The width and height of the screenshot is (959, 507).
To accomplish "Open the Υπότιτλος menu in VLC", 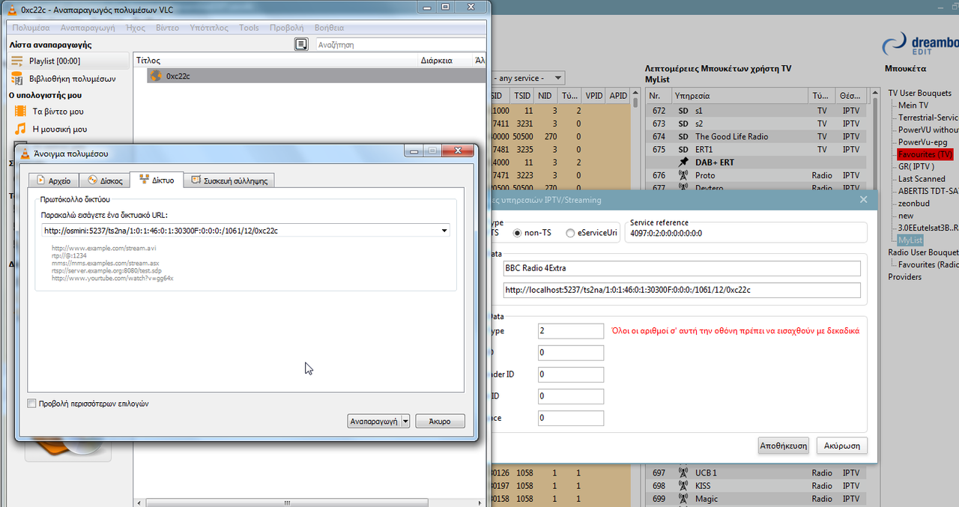I will click(x=209, y=28).
